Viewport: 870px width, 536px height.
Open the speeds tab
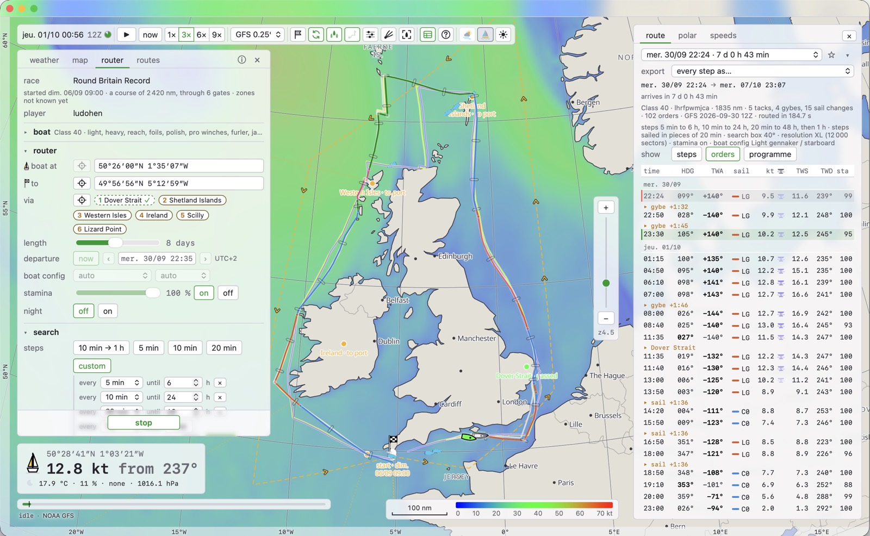[x=723, y=35]
